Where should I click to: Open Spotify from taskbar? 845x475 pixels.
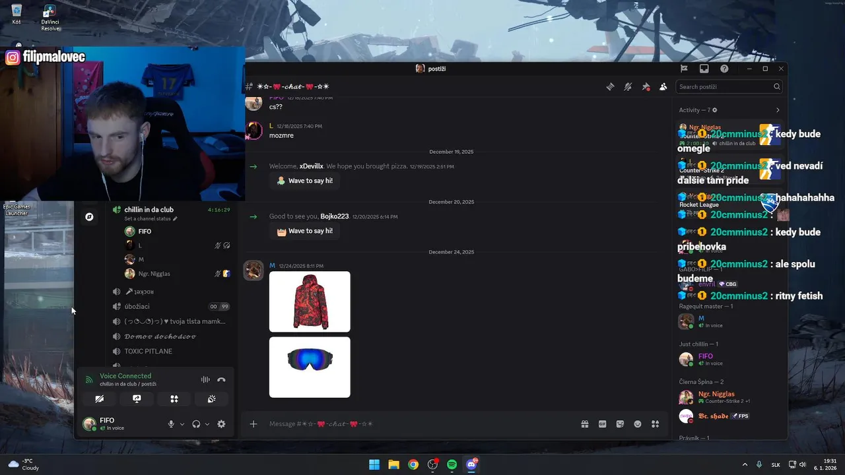pos(452,464)
